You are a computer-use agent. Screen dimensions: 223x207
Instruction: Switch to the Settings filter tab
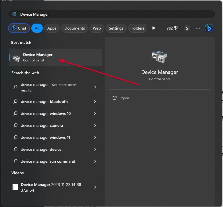[116, 28]
